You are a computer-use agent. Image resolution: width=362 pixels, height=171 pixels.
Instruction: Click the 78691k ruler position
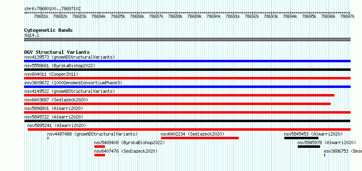tap(233, 16)
